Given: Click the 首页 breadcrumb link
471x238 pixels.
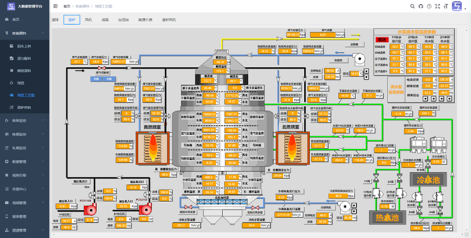Looking at the screenshot, I should pos(67,6).
